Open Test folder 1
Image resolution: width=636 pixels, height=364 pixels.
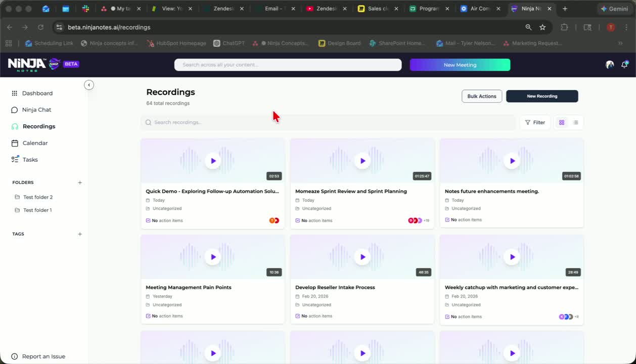click(37, 210)
